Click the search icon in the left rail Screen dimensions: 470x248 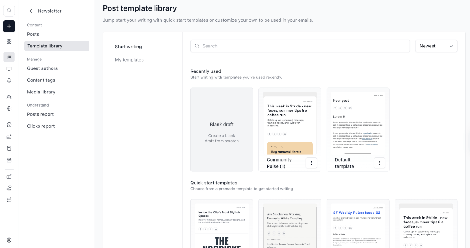(9, 11)
